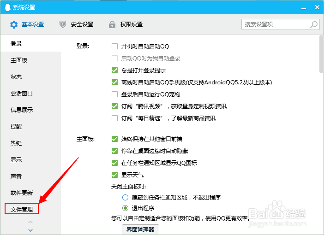Focus the 搜索设置项 search field
Image resolution: width=324 pixels, height=235 pixels.
pos(281,24)
